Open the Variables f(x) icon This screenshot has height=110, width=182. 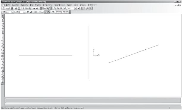[x=44, y=8]
